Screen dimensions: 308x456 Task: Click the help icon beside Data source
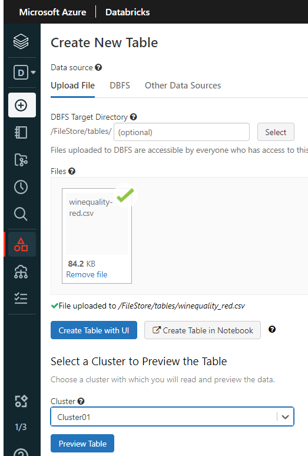point(98,67)
